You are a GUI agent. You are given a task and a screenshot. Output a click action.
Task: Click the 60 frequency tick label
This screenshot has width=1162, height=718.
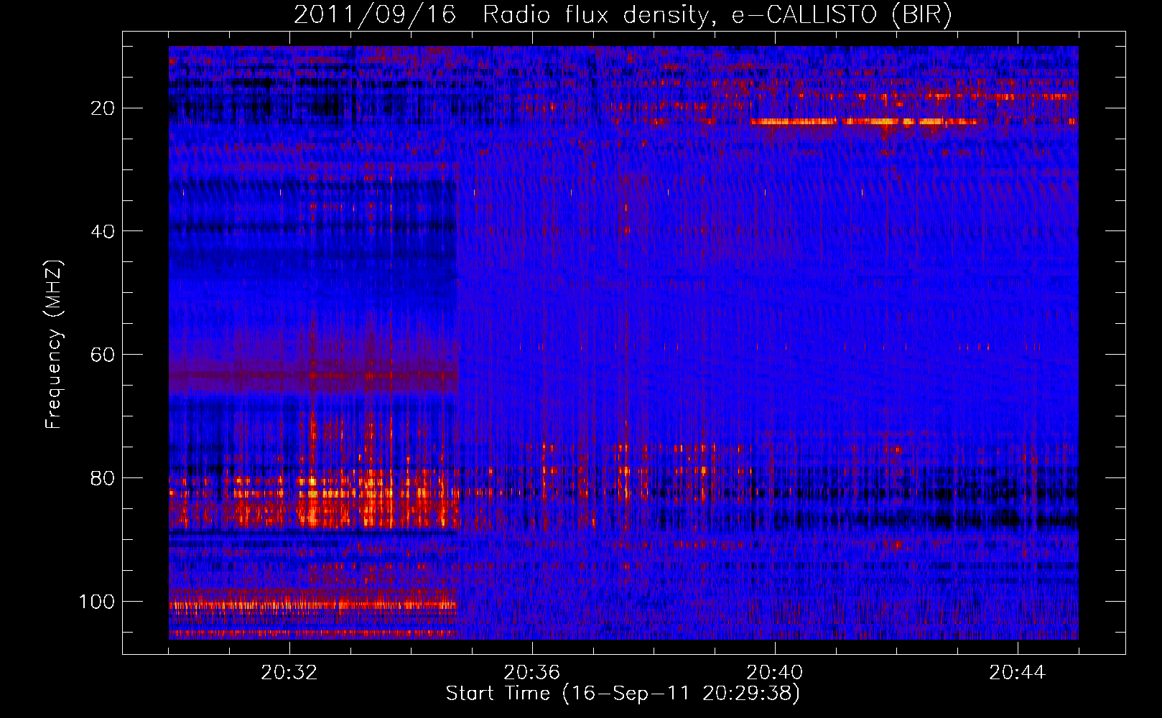(103, 355)
